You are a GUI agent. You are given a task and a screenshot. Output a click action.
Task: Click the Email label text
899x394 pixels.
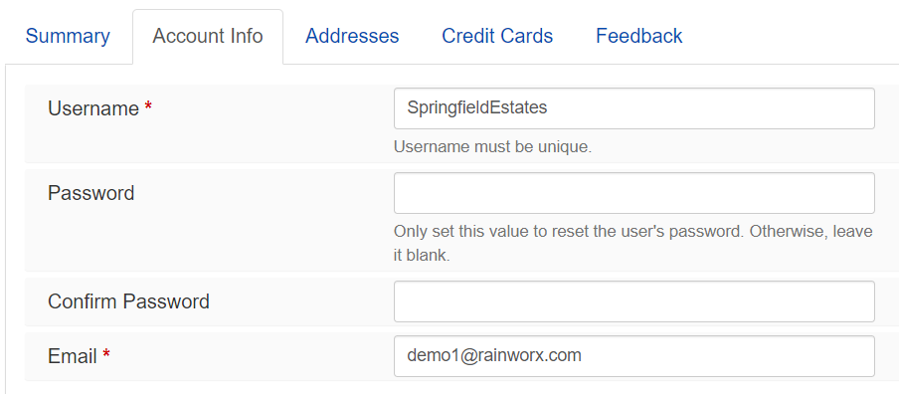point(73,357)
